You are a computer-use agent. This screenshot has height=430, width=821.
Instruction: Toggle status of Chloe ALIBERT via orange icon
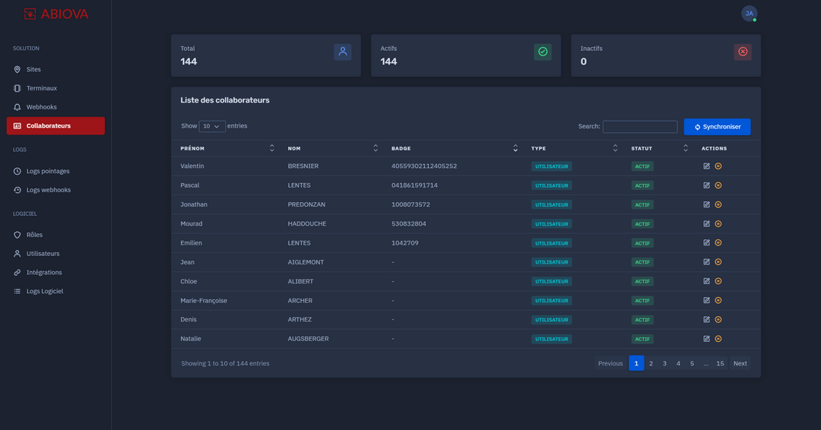coord(718,281)
